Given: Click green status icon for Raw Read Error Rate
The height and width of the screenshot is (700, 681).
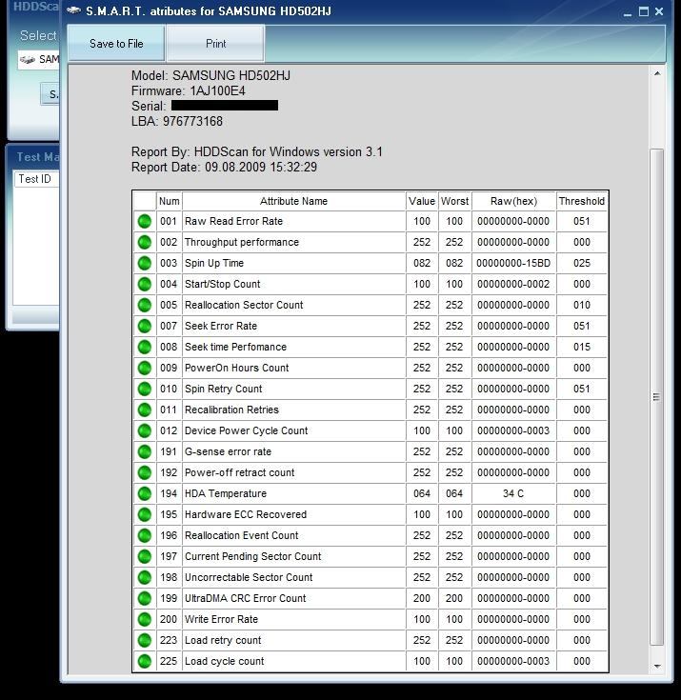Looking at the screenshot, I should [x=144, y=221].
